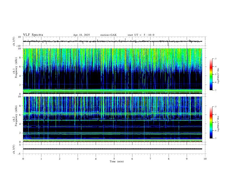The height and width of the screenshot is (178, 231).
Task: Click the "-7" label on ch.2 colorbar
Action: [215, 138]
